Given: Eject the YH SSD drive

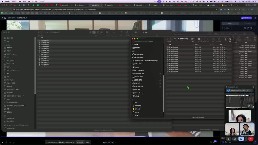Looking at the screenshot, I should click(160, 83).
